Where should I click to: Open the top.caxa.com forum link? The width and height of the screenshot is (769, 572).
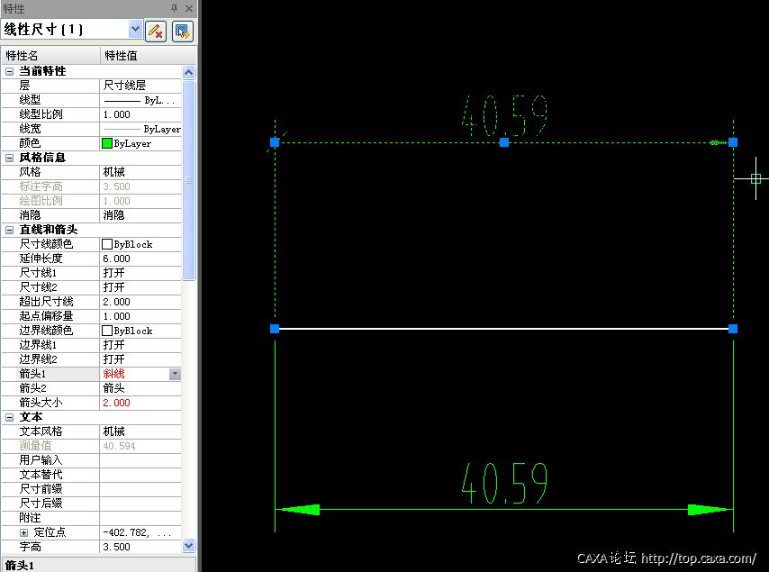(x=698, y=558)
